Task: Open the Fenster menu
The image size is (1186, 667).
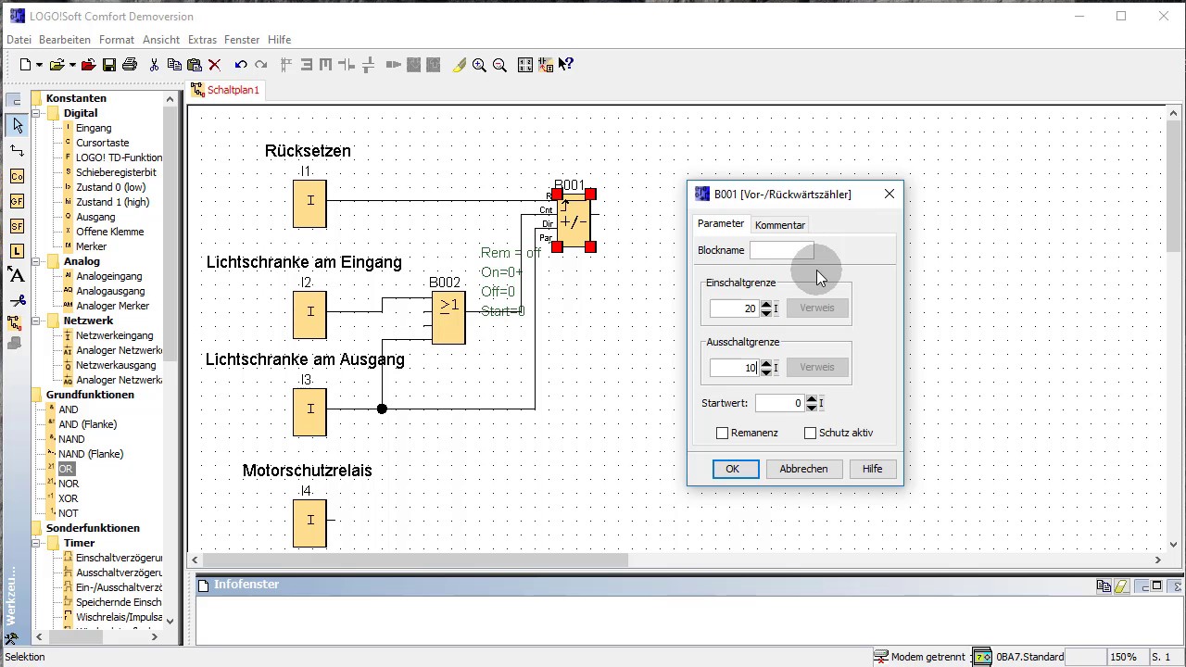Action: pyautogui.click(x=242, y=40)
